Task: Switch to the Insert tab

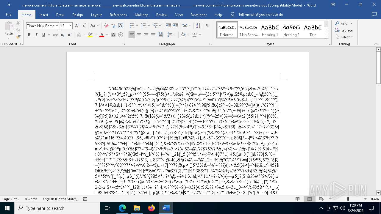Action: [44, 15]
